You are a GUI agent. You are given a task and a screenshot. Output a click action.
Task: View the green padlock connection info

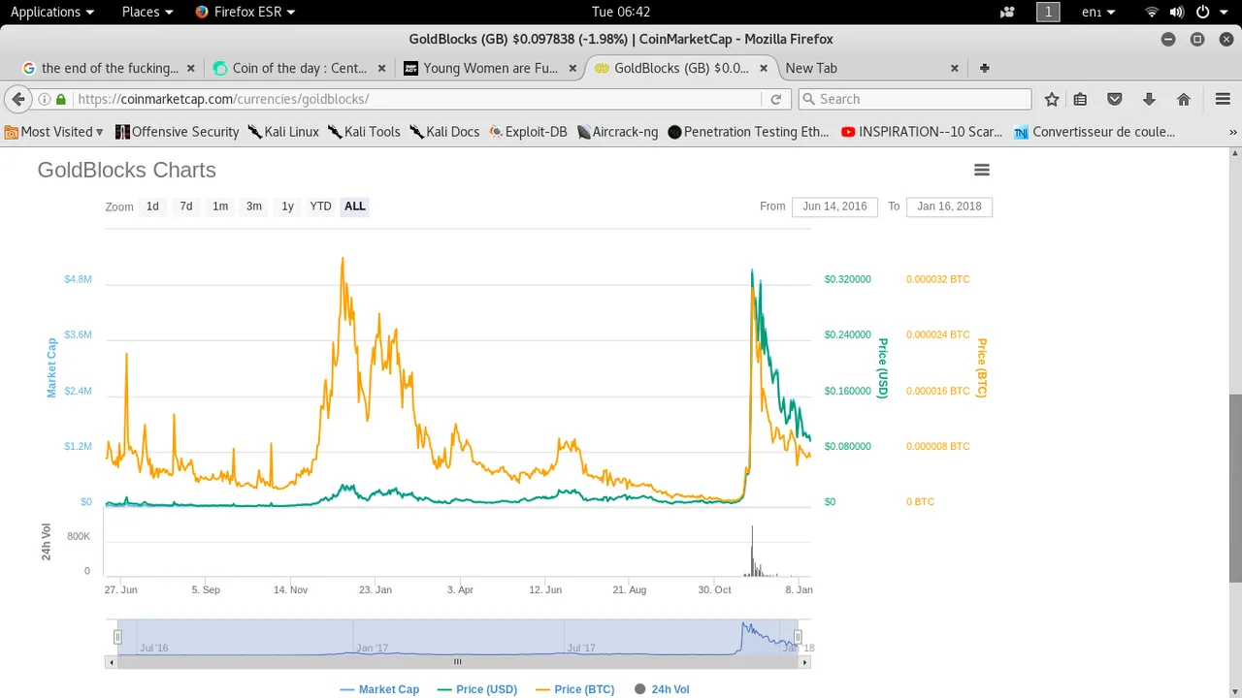(x=61, y=99)
